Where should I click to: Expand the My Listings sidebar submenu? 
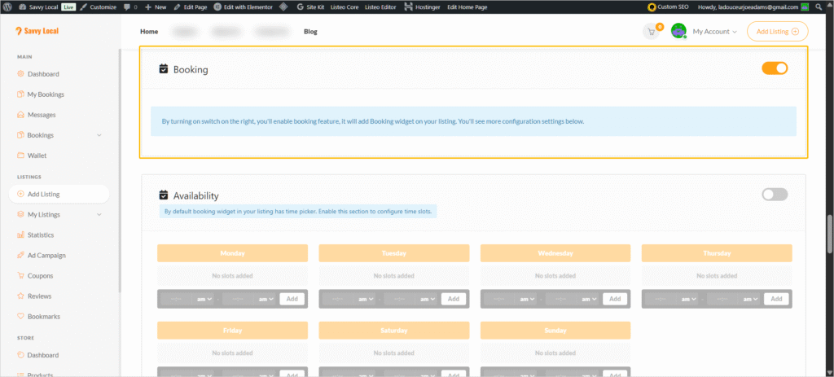99,215
